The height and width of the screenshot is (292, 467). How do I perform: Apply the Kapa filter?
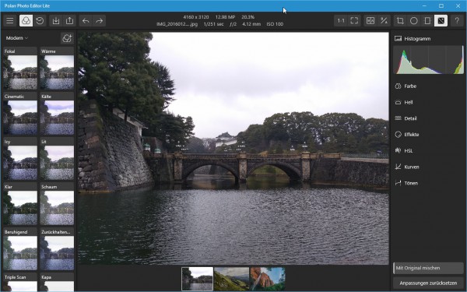(x=57, y=283)
